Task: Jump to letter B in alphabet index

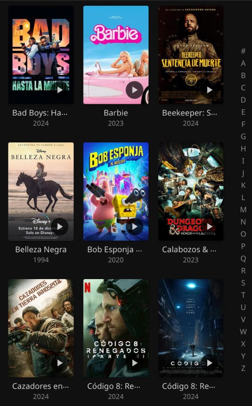Action: (x=243, y=75)
